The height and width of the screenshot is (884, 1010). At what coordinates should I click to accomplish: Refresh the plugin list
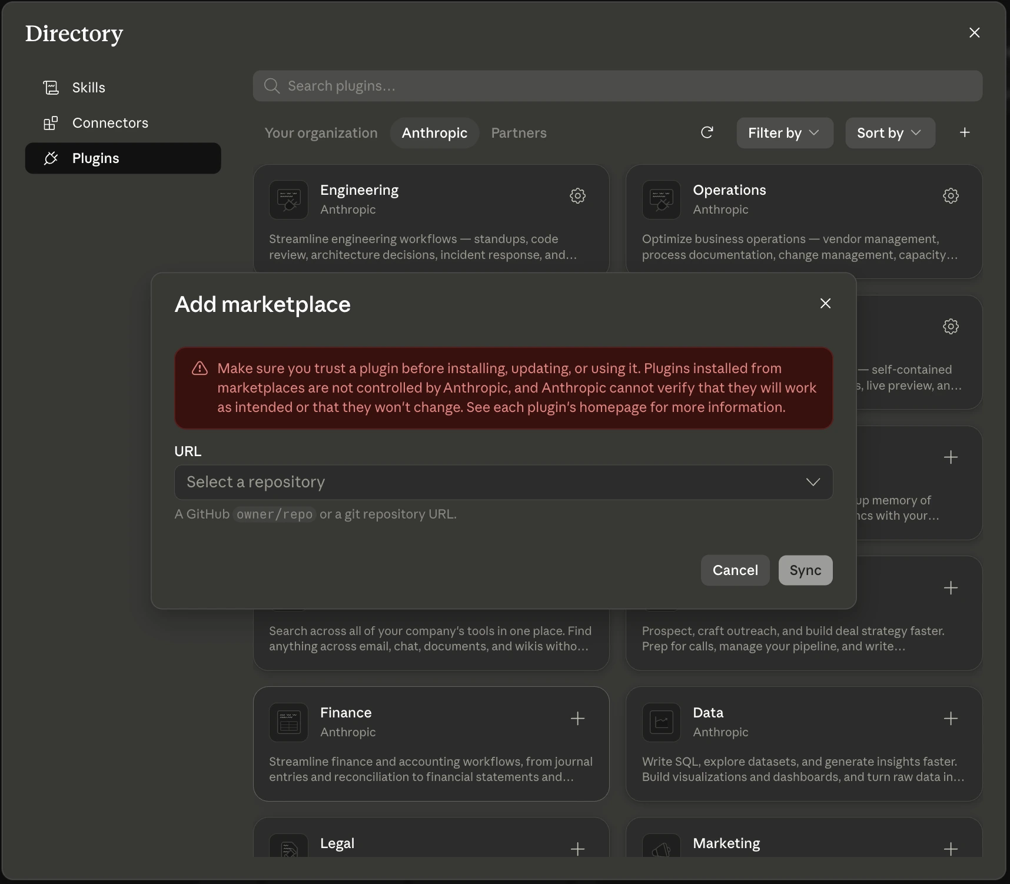[707, 132]
